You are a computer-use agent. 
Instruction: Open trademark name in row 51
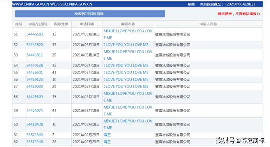click(x=128, y=34)
